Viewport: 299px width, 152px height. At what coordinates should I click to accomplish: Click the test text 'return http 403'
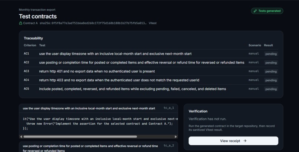pos(119,80)
